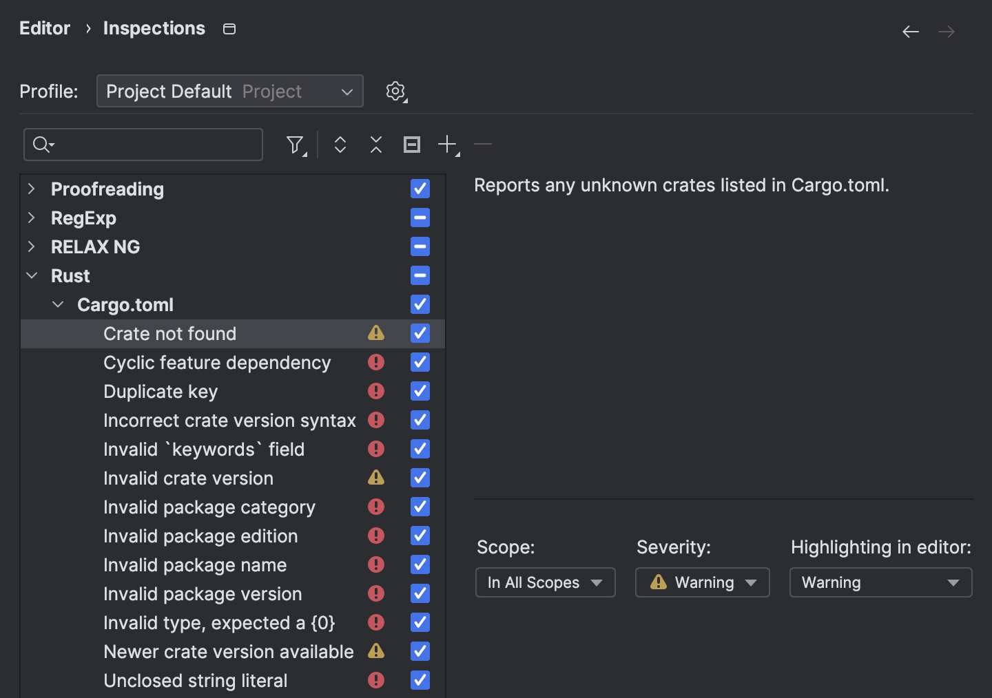The width and height of the screenshot is (992, 698).
Task: Open the Profile dropdown showing Project Default
Action: [x=229, y=92]
